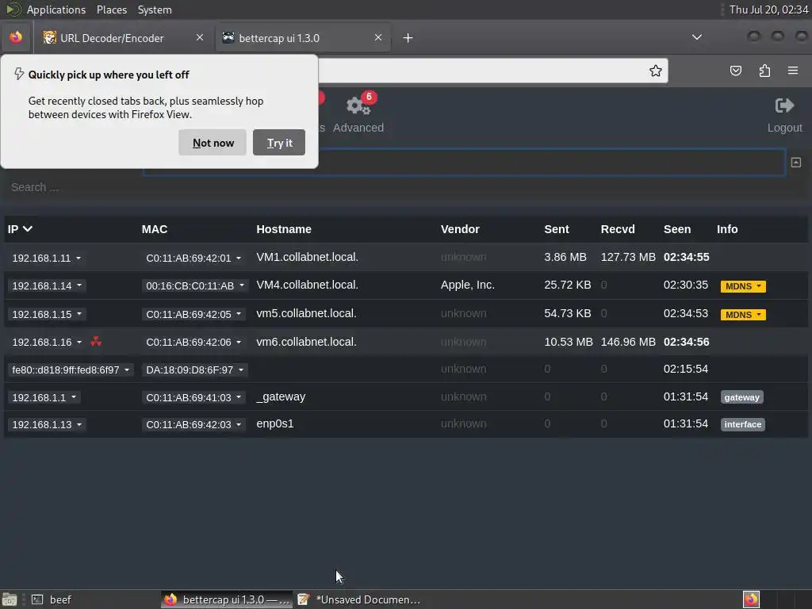The height and width of the screenshot is (609, 812).
Task: Click the bettercap ui taskbar window button
Action: (x=227, y=599)
